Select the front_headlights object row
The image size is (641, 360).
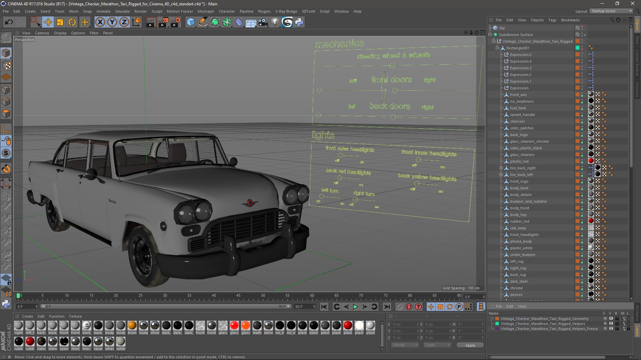[524, 235]
